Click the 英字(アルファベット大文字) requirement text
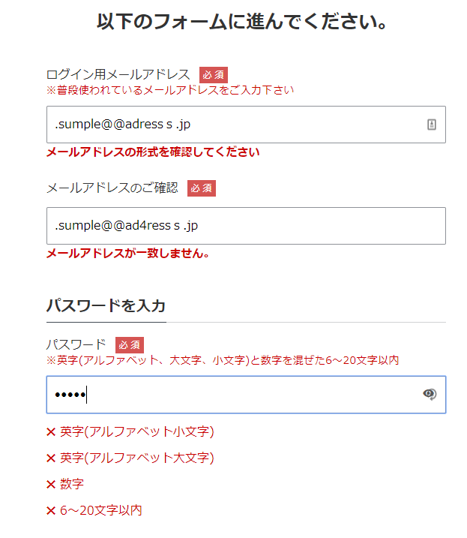 pos(137,458)
